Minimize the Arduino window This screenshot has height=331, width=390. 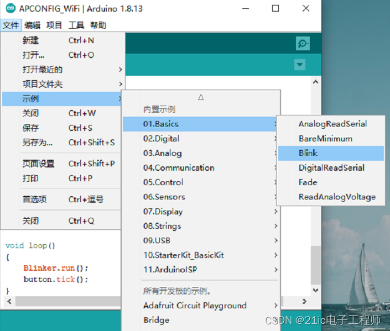point(246,8)
